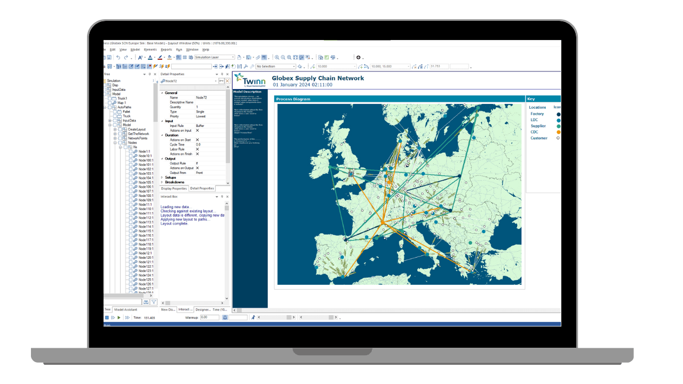Collapse the General properties section

[162, 93]
